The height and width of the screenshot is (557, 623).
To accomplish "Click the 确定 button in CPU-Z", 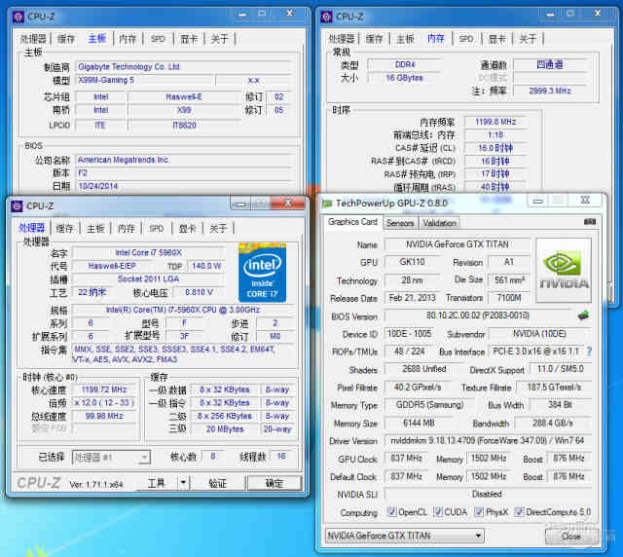I will [x=275, y=483].
